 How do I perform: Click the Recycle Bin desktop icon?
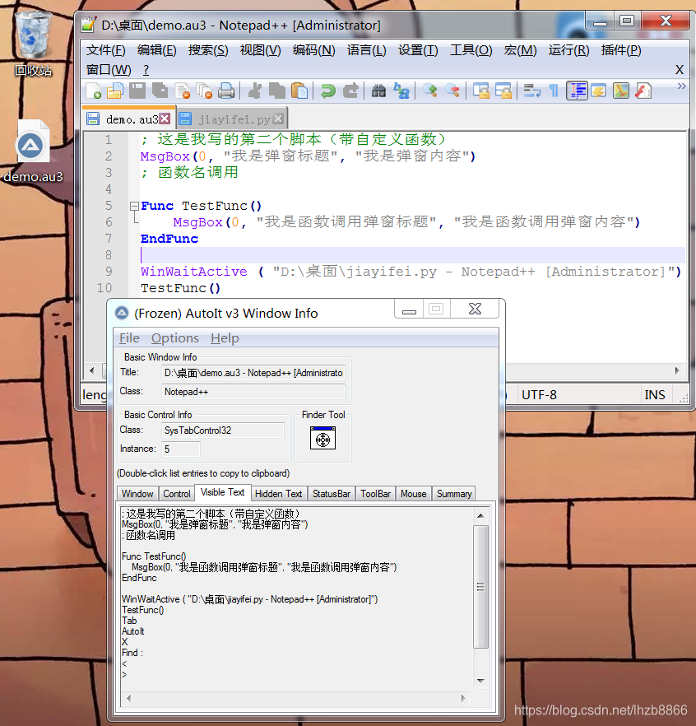pos(33,44)
